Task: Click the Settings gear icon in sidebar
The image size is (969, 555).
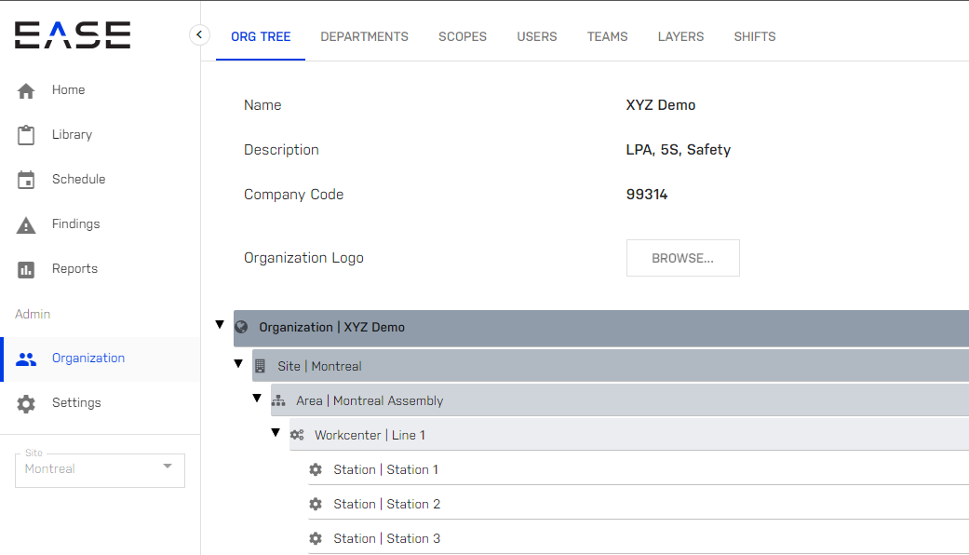Action: [26, 403]
